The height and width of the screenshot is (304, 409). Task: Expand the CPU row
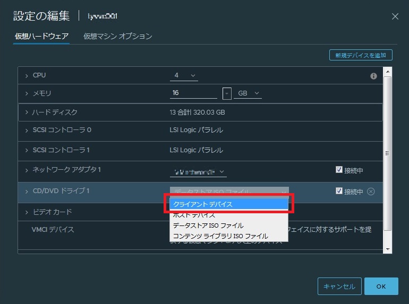pos(27,76)
